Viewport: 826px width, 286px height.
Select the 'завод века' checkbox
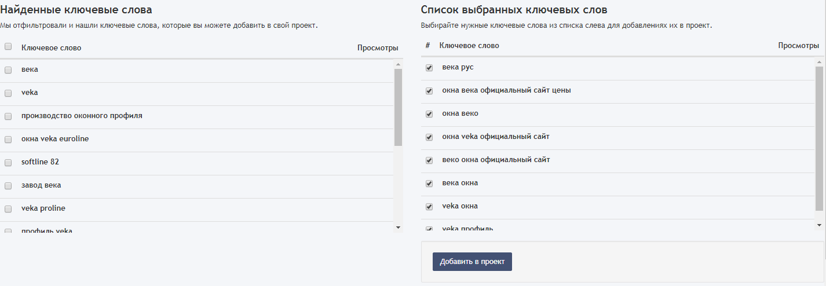pyautogui.click(x=8, y=186)
